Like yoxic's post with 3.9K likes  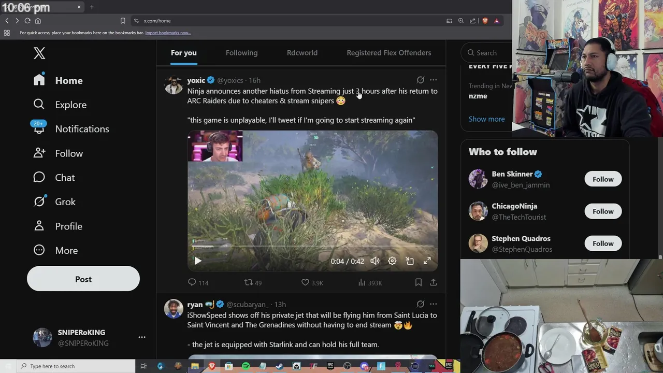(x=312, y=282)
